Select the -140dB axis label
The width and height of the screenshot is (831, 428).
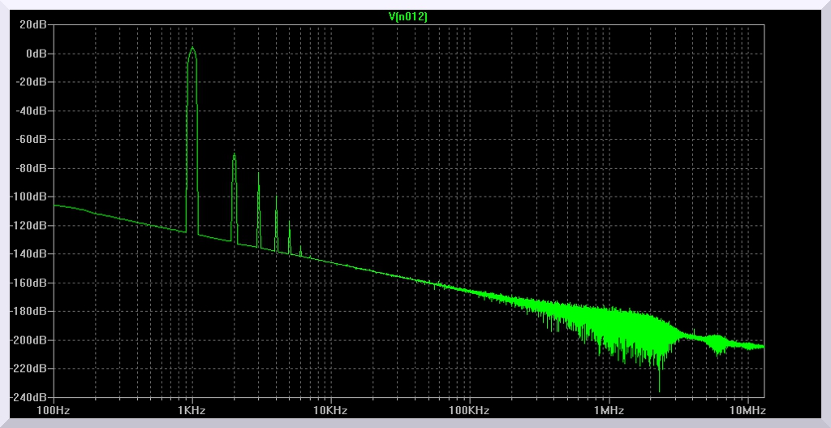click(29, 254)
